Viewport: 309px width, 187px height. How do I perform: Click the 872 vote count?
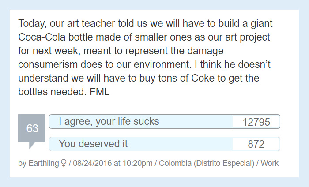[x=256, y=144]
